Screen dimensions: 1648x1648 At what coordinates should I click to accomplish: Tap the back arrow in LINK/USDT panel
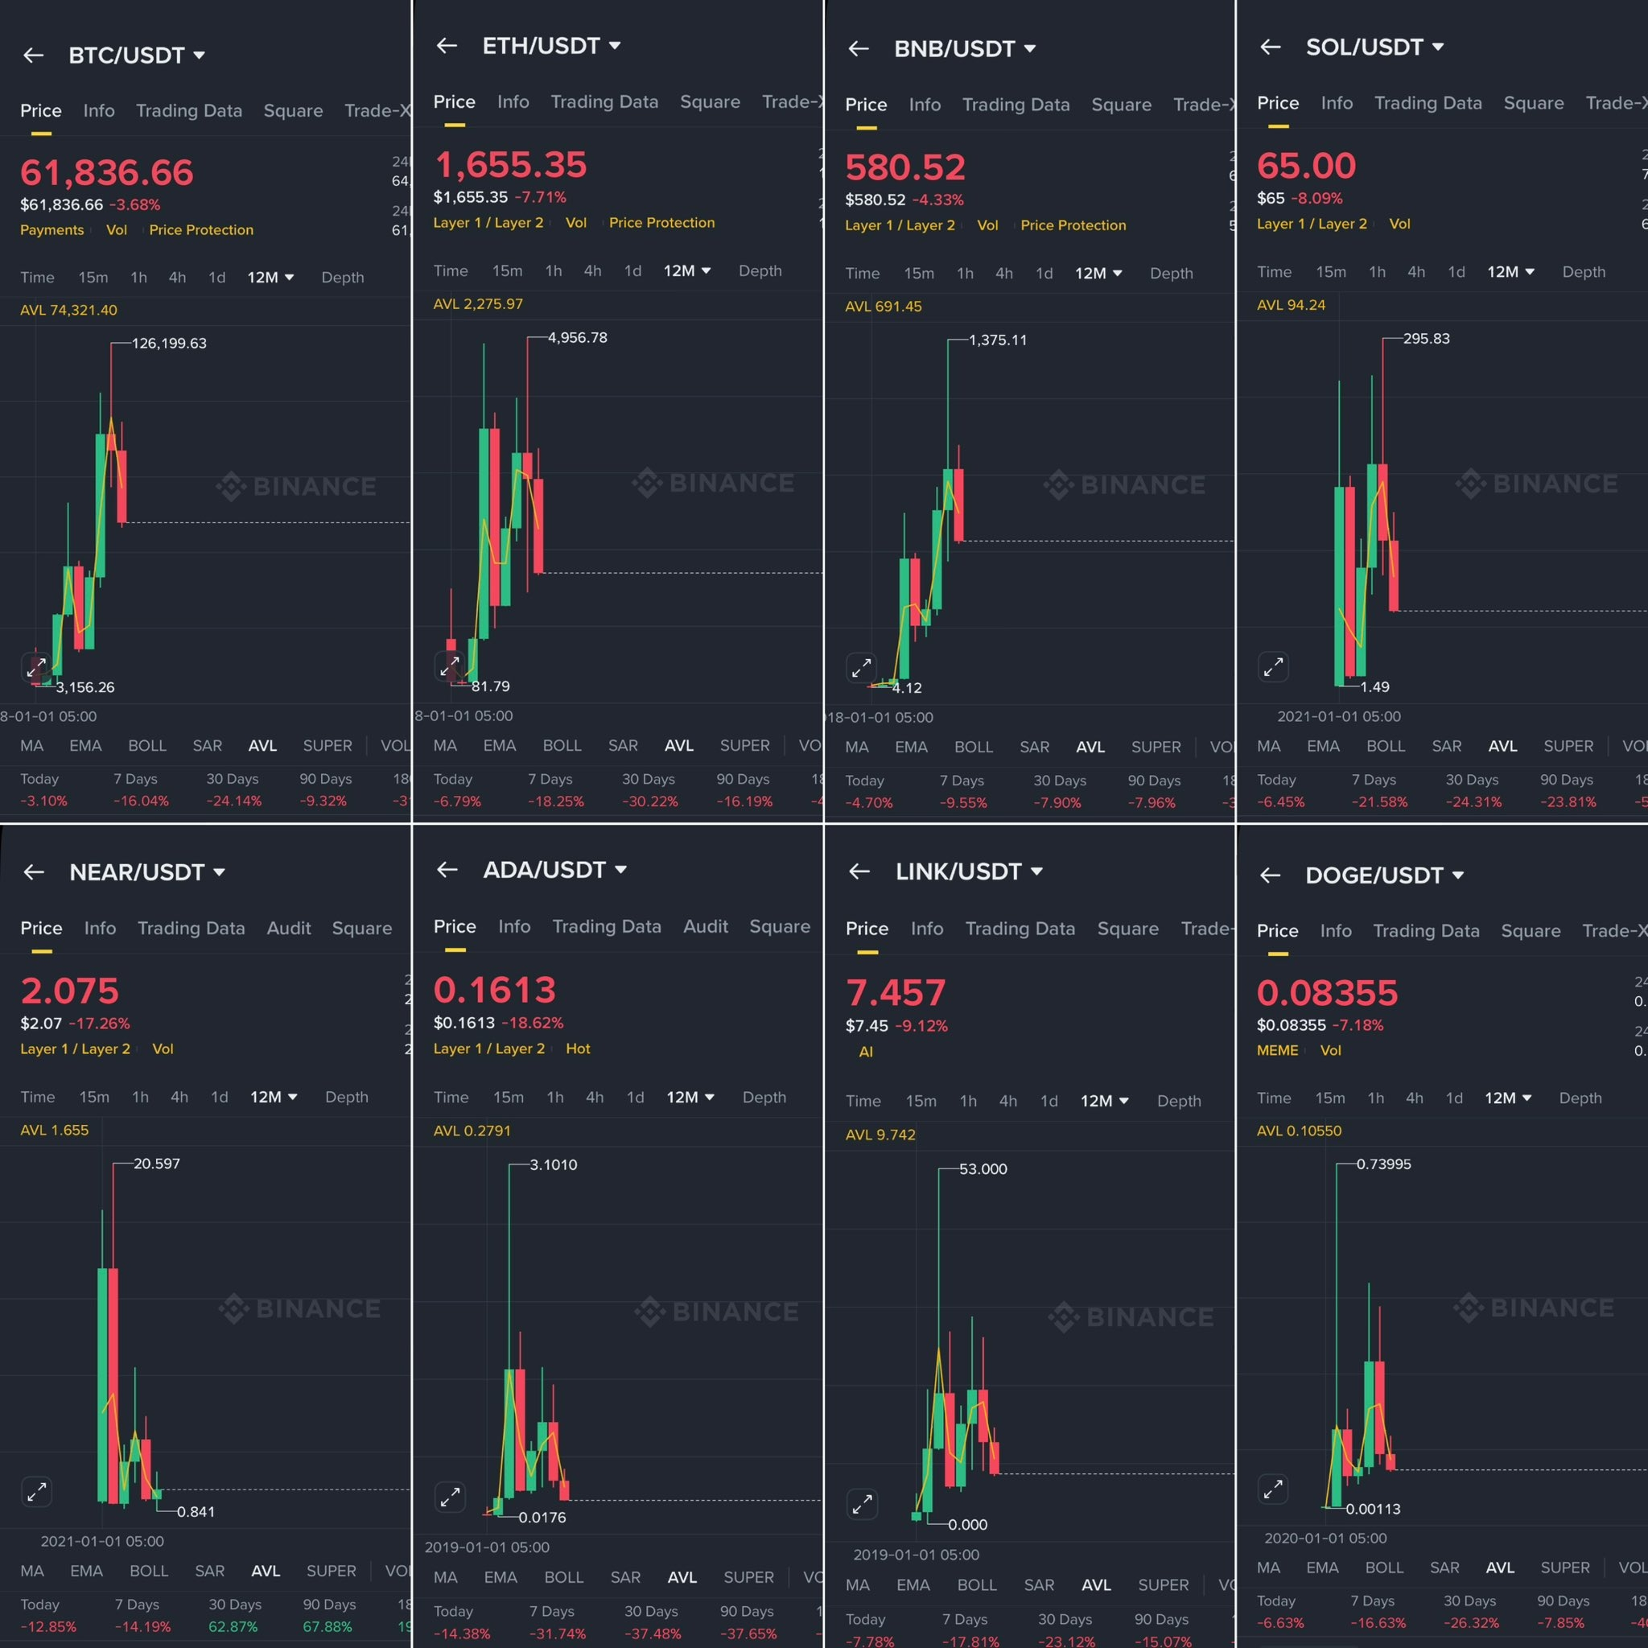(859, 871)
